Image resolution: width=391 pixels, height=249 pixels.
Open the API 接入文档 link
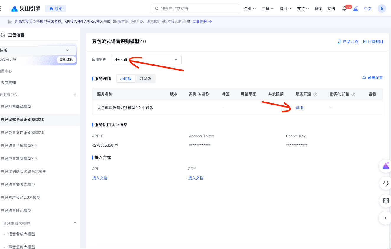[100, 178]
